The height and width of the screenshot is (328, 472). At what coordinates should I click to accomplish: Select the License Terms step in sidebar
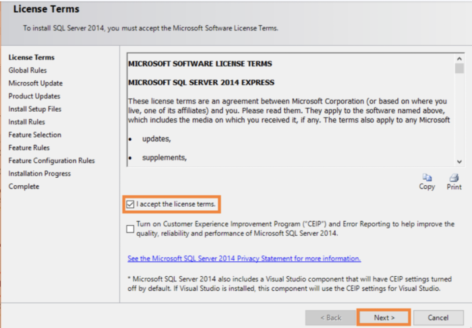pos(31,57)
